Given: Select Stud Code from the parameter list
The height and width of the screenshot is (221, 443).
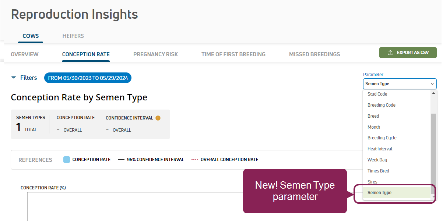Looking at the screenshot, I should coord(377,94).
